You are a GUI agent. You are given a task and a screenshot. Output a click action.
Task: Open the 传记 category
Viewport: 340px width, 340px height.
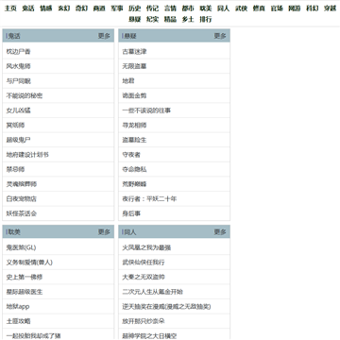[x=152, y=8]
